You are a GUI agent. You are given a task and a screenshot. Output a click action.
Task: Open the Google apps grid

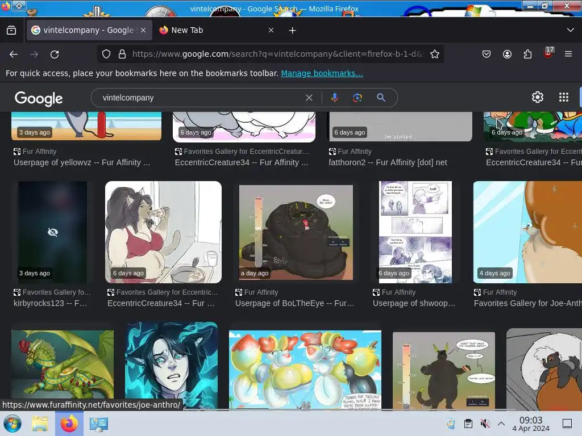(564, 97)
